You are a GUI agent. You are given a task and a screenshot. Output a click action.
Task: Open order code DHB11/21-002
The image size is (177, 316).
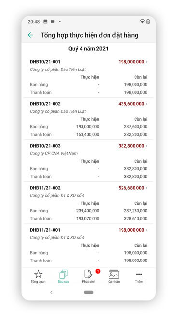pos(45,188)
